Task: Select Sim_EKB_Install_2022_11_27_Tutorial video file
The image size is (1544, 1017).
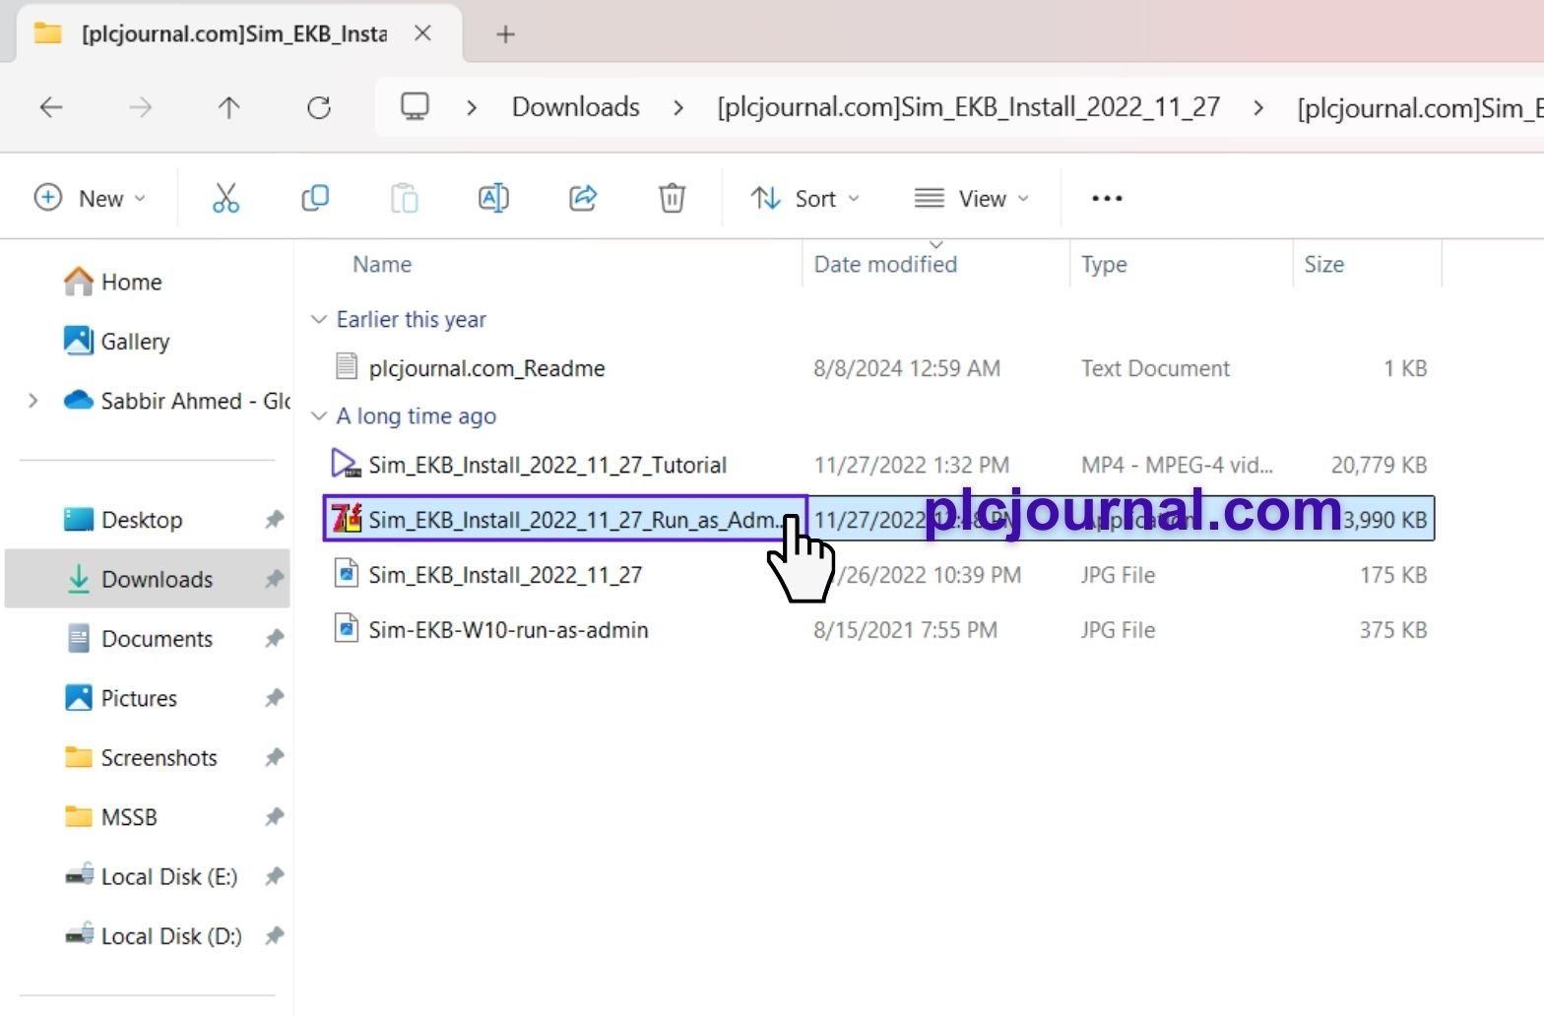Action: click(547, 465)
